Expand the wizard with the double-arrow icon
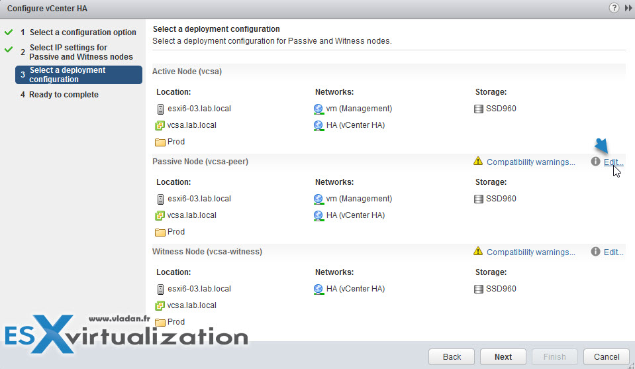635x369 pixels. point(626,8)
